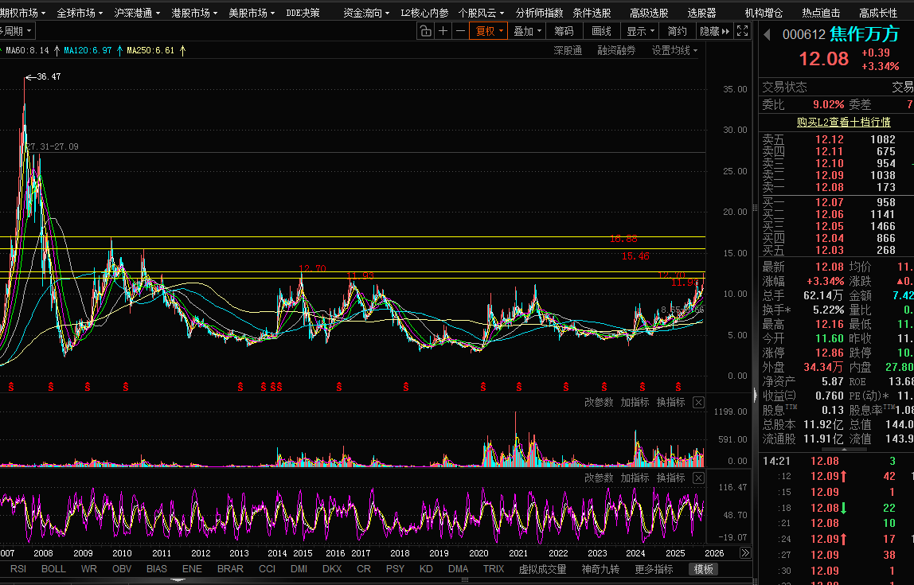
Task: Switch to 简约 simplified mode
Action: tap(677, 31)
